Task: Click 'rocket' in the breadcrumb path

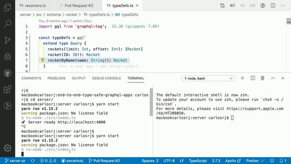Action: click(71, 15)
